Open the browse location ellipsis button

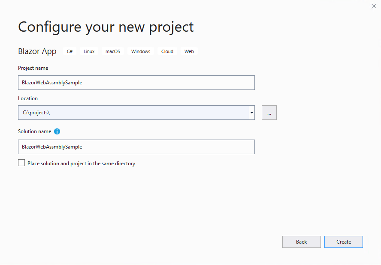pyautogui.click(x=269, y=113)
